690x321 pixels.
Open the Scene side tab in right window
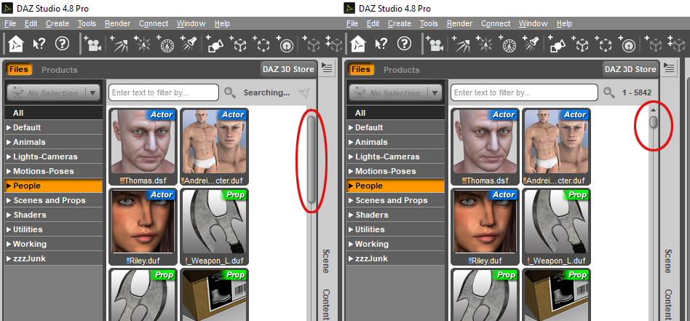668,261
